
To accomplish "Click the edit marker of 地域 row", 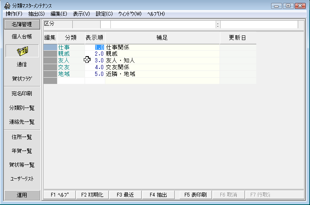I will (x=50, y=74).
